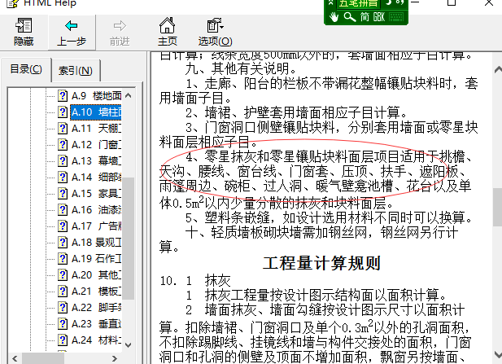The image size is (502, 364).
Task: Open topic A.24 材料
Action: click(96, 340)
